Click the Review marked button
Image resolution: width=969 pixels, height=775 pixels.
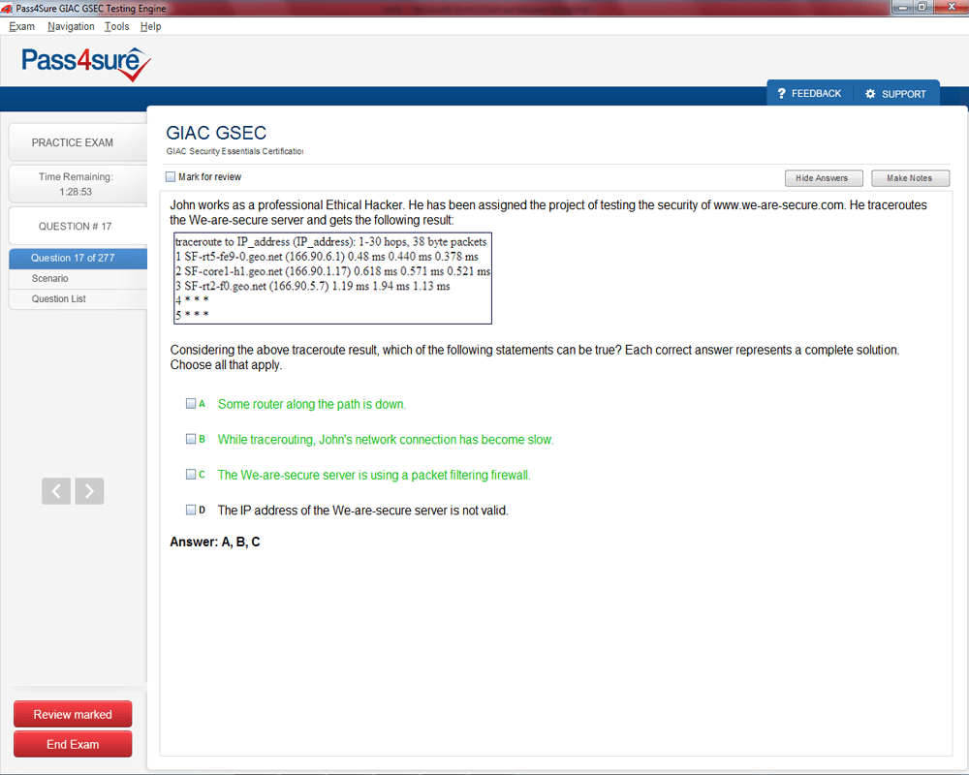(x=73, y=714)
